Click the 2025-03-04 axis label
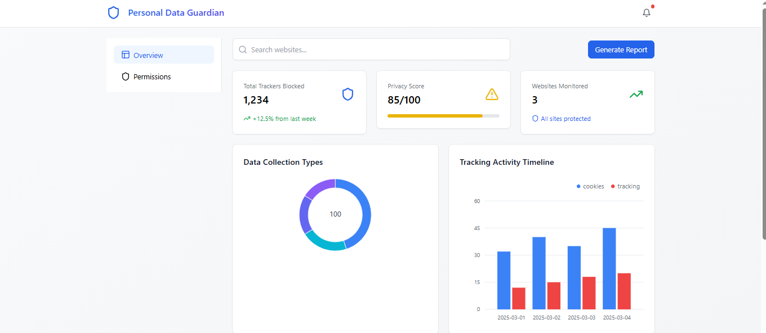This screenshot has width=766, height=333. [617, 318]
